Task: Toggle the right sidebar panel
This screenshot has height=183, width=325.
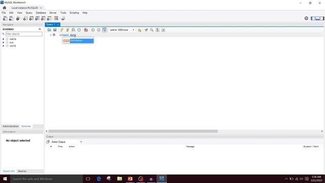Action: [322, 18]
